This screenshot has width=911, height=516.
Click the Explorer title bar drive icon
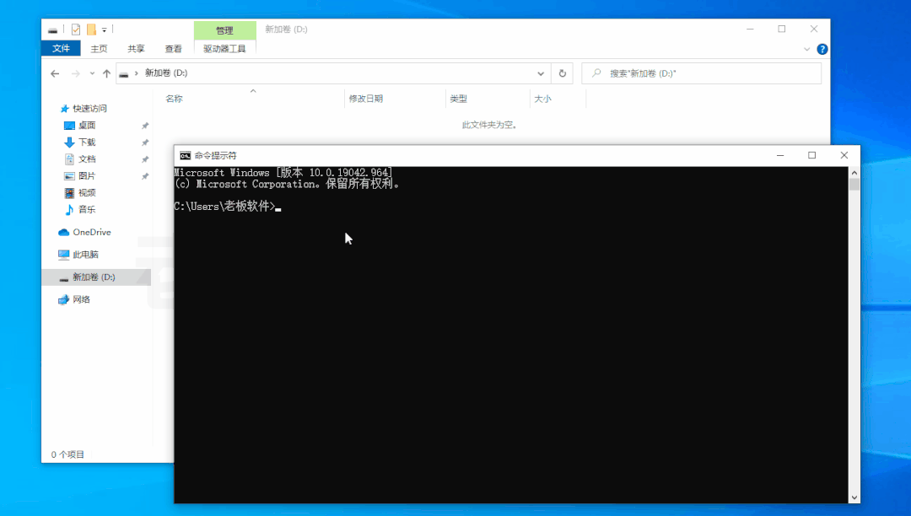tap(53, 30)
